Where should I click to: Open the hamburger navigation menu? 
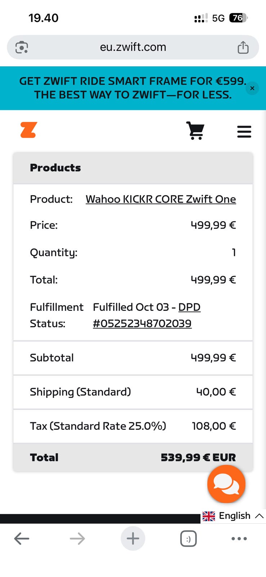pyautogui.click(x=244, y=131)
